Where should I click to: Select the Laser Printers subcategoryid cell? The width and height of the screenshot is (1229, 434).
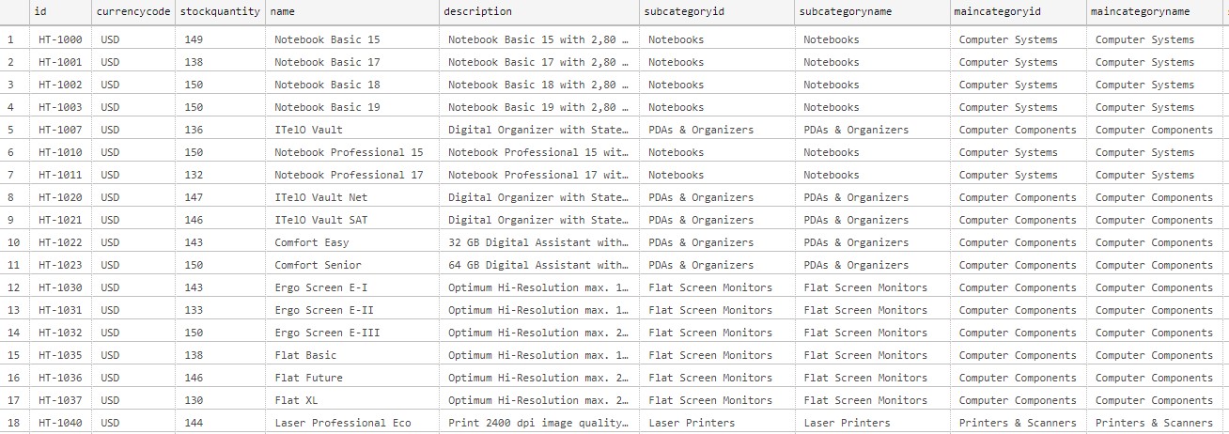pyautogui.click(x=716, y=423)
